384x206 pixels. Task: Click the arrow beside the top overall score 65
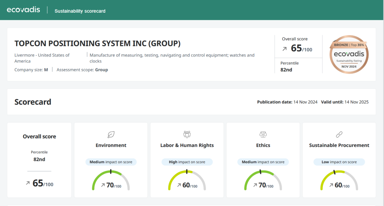(284, 49)
